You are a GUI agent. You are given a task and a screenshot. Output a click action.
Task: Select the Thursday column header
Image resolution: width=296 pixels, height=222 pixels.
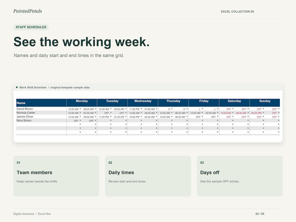[x=173, y=103]
